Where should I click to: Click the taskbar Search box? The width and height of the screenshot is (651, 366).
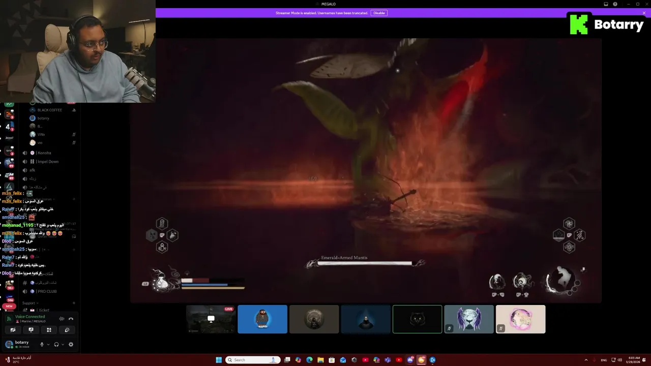(x=253, y=360)
